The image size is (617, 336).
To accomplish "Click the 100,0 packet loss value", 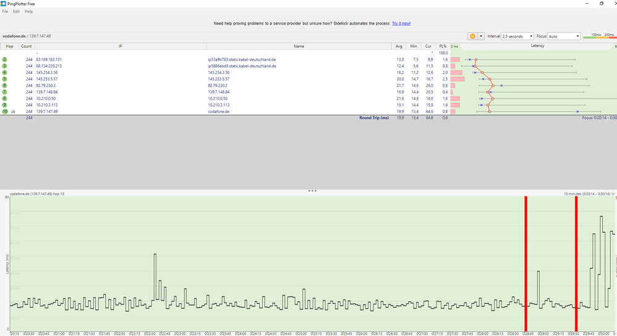I will tap(443, 53).
